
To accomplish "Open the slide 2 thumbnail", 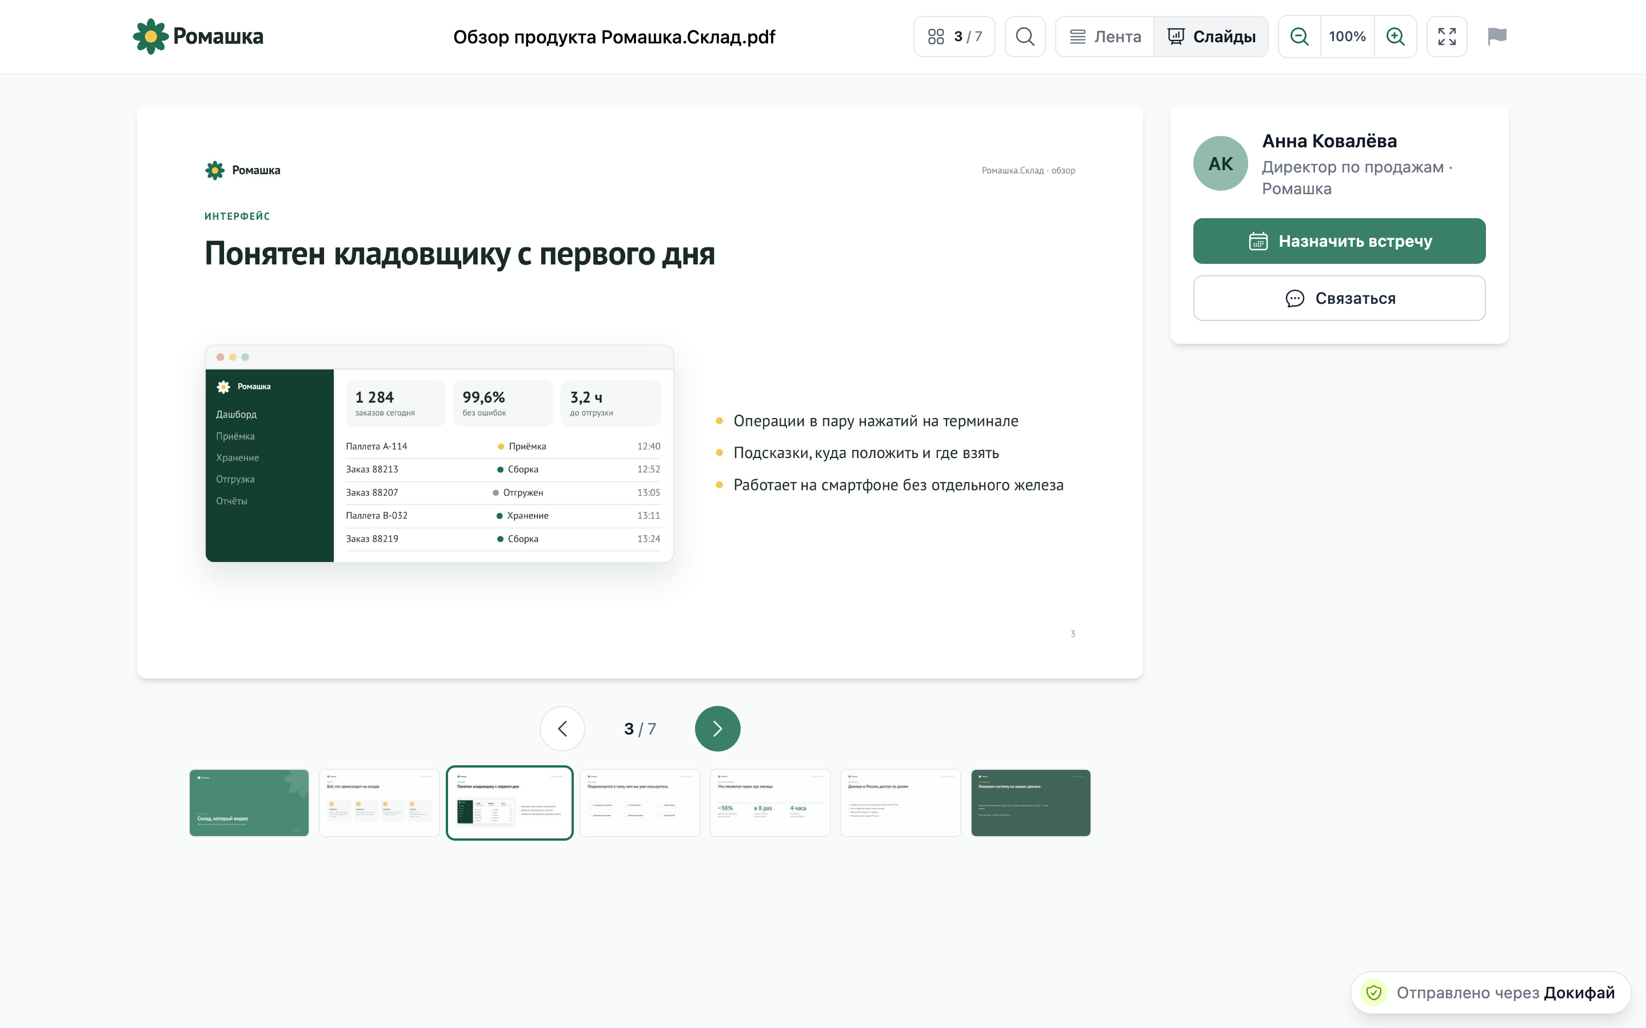I will 379,803.
